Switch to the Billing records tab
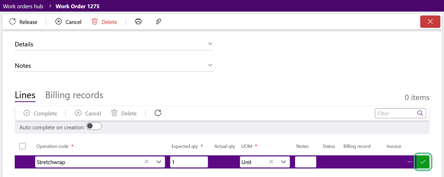The height and width of the screenshot is (177, 444). 74,95
